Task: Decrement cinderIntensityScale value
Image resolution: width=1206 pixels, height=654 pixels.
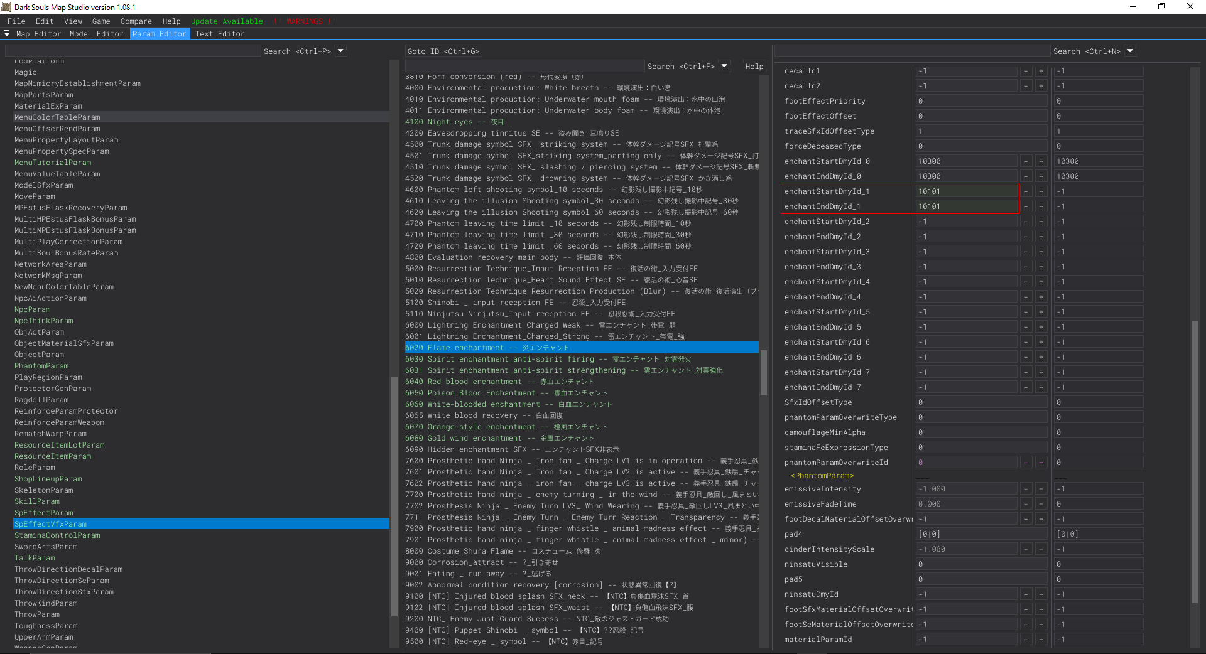Action: [x=1026, y=549]
